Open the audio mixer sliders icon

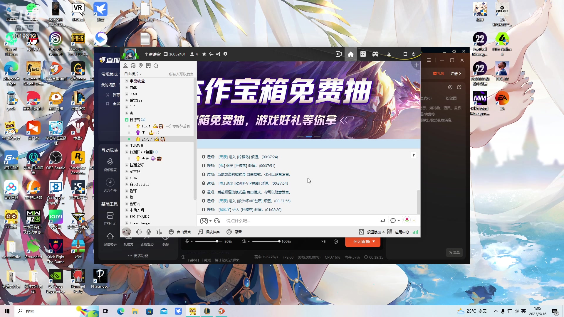159,232
